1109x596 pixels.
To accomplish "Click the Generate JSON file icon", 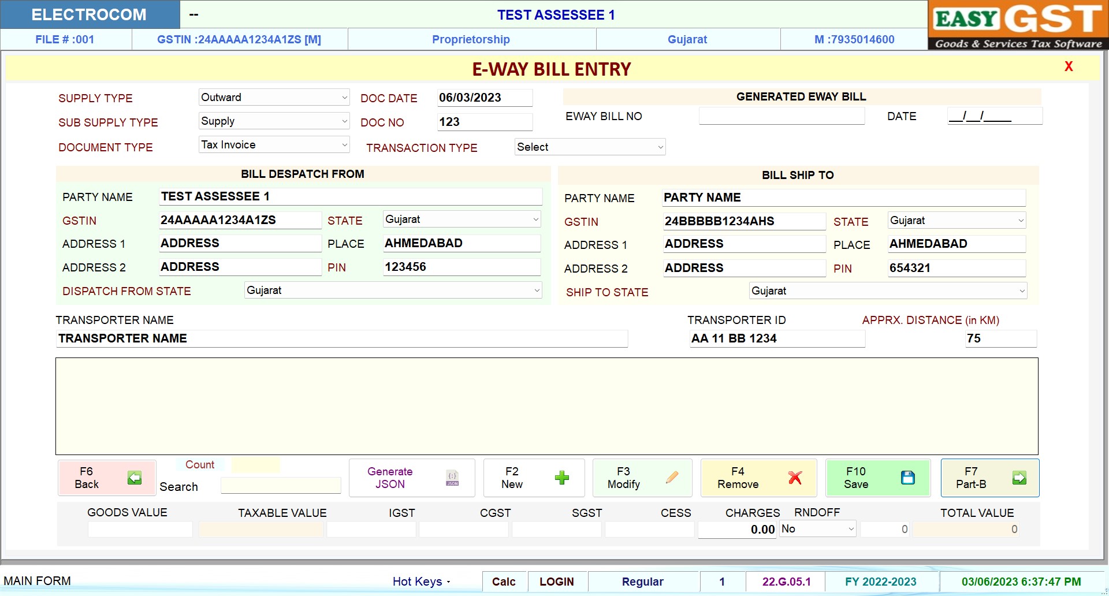I will point(452,478).
